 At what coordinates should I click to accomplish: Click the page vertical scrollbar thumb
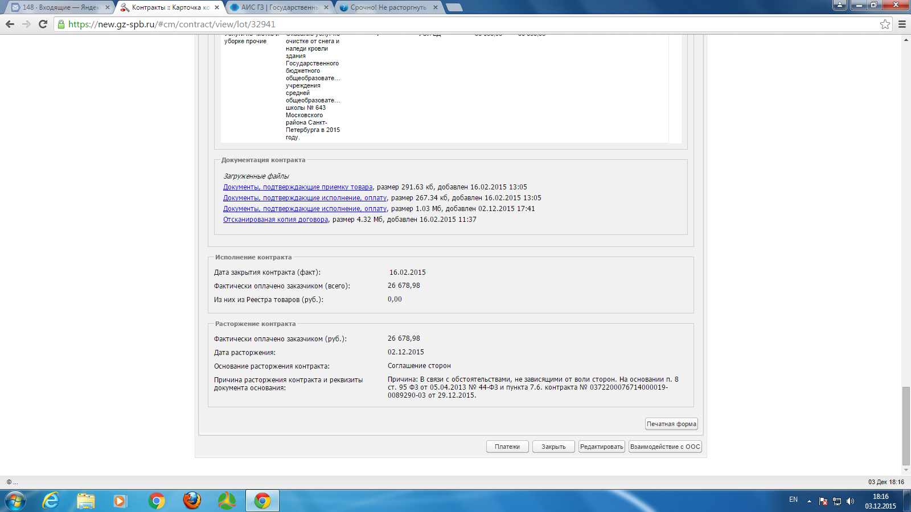[x=906, y=426]
